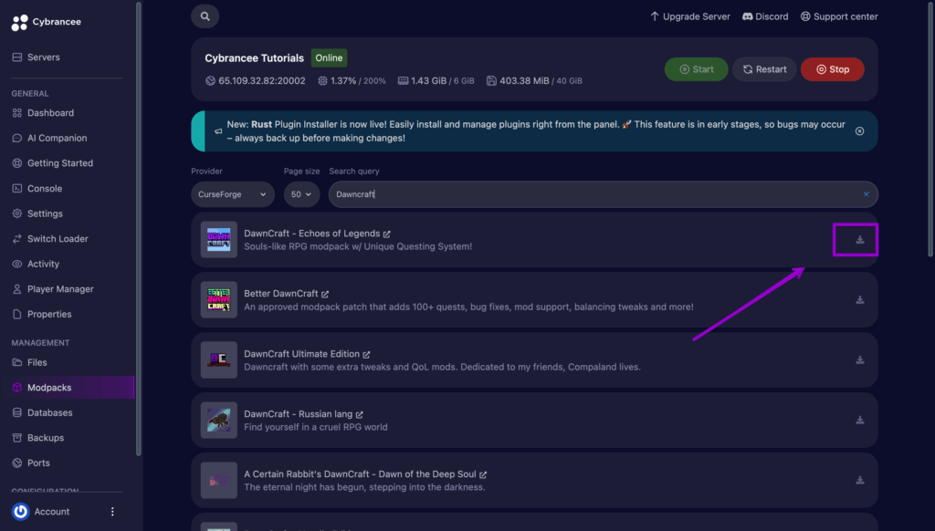This screenshot has height=531, width=935.
Task: Clear the Dawncraft search query
Action: [x=866, y=194]
